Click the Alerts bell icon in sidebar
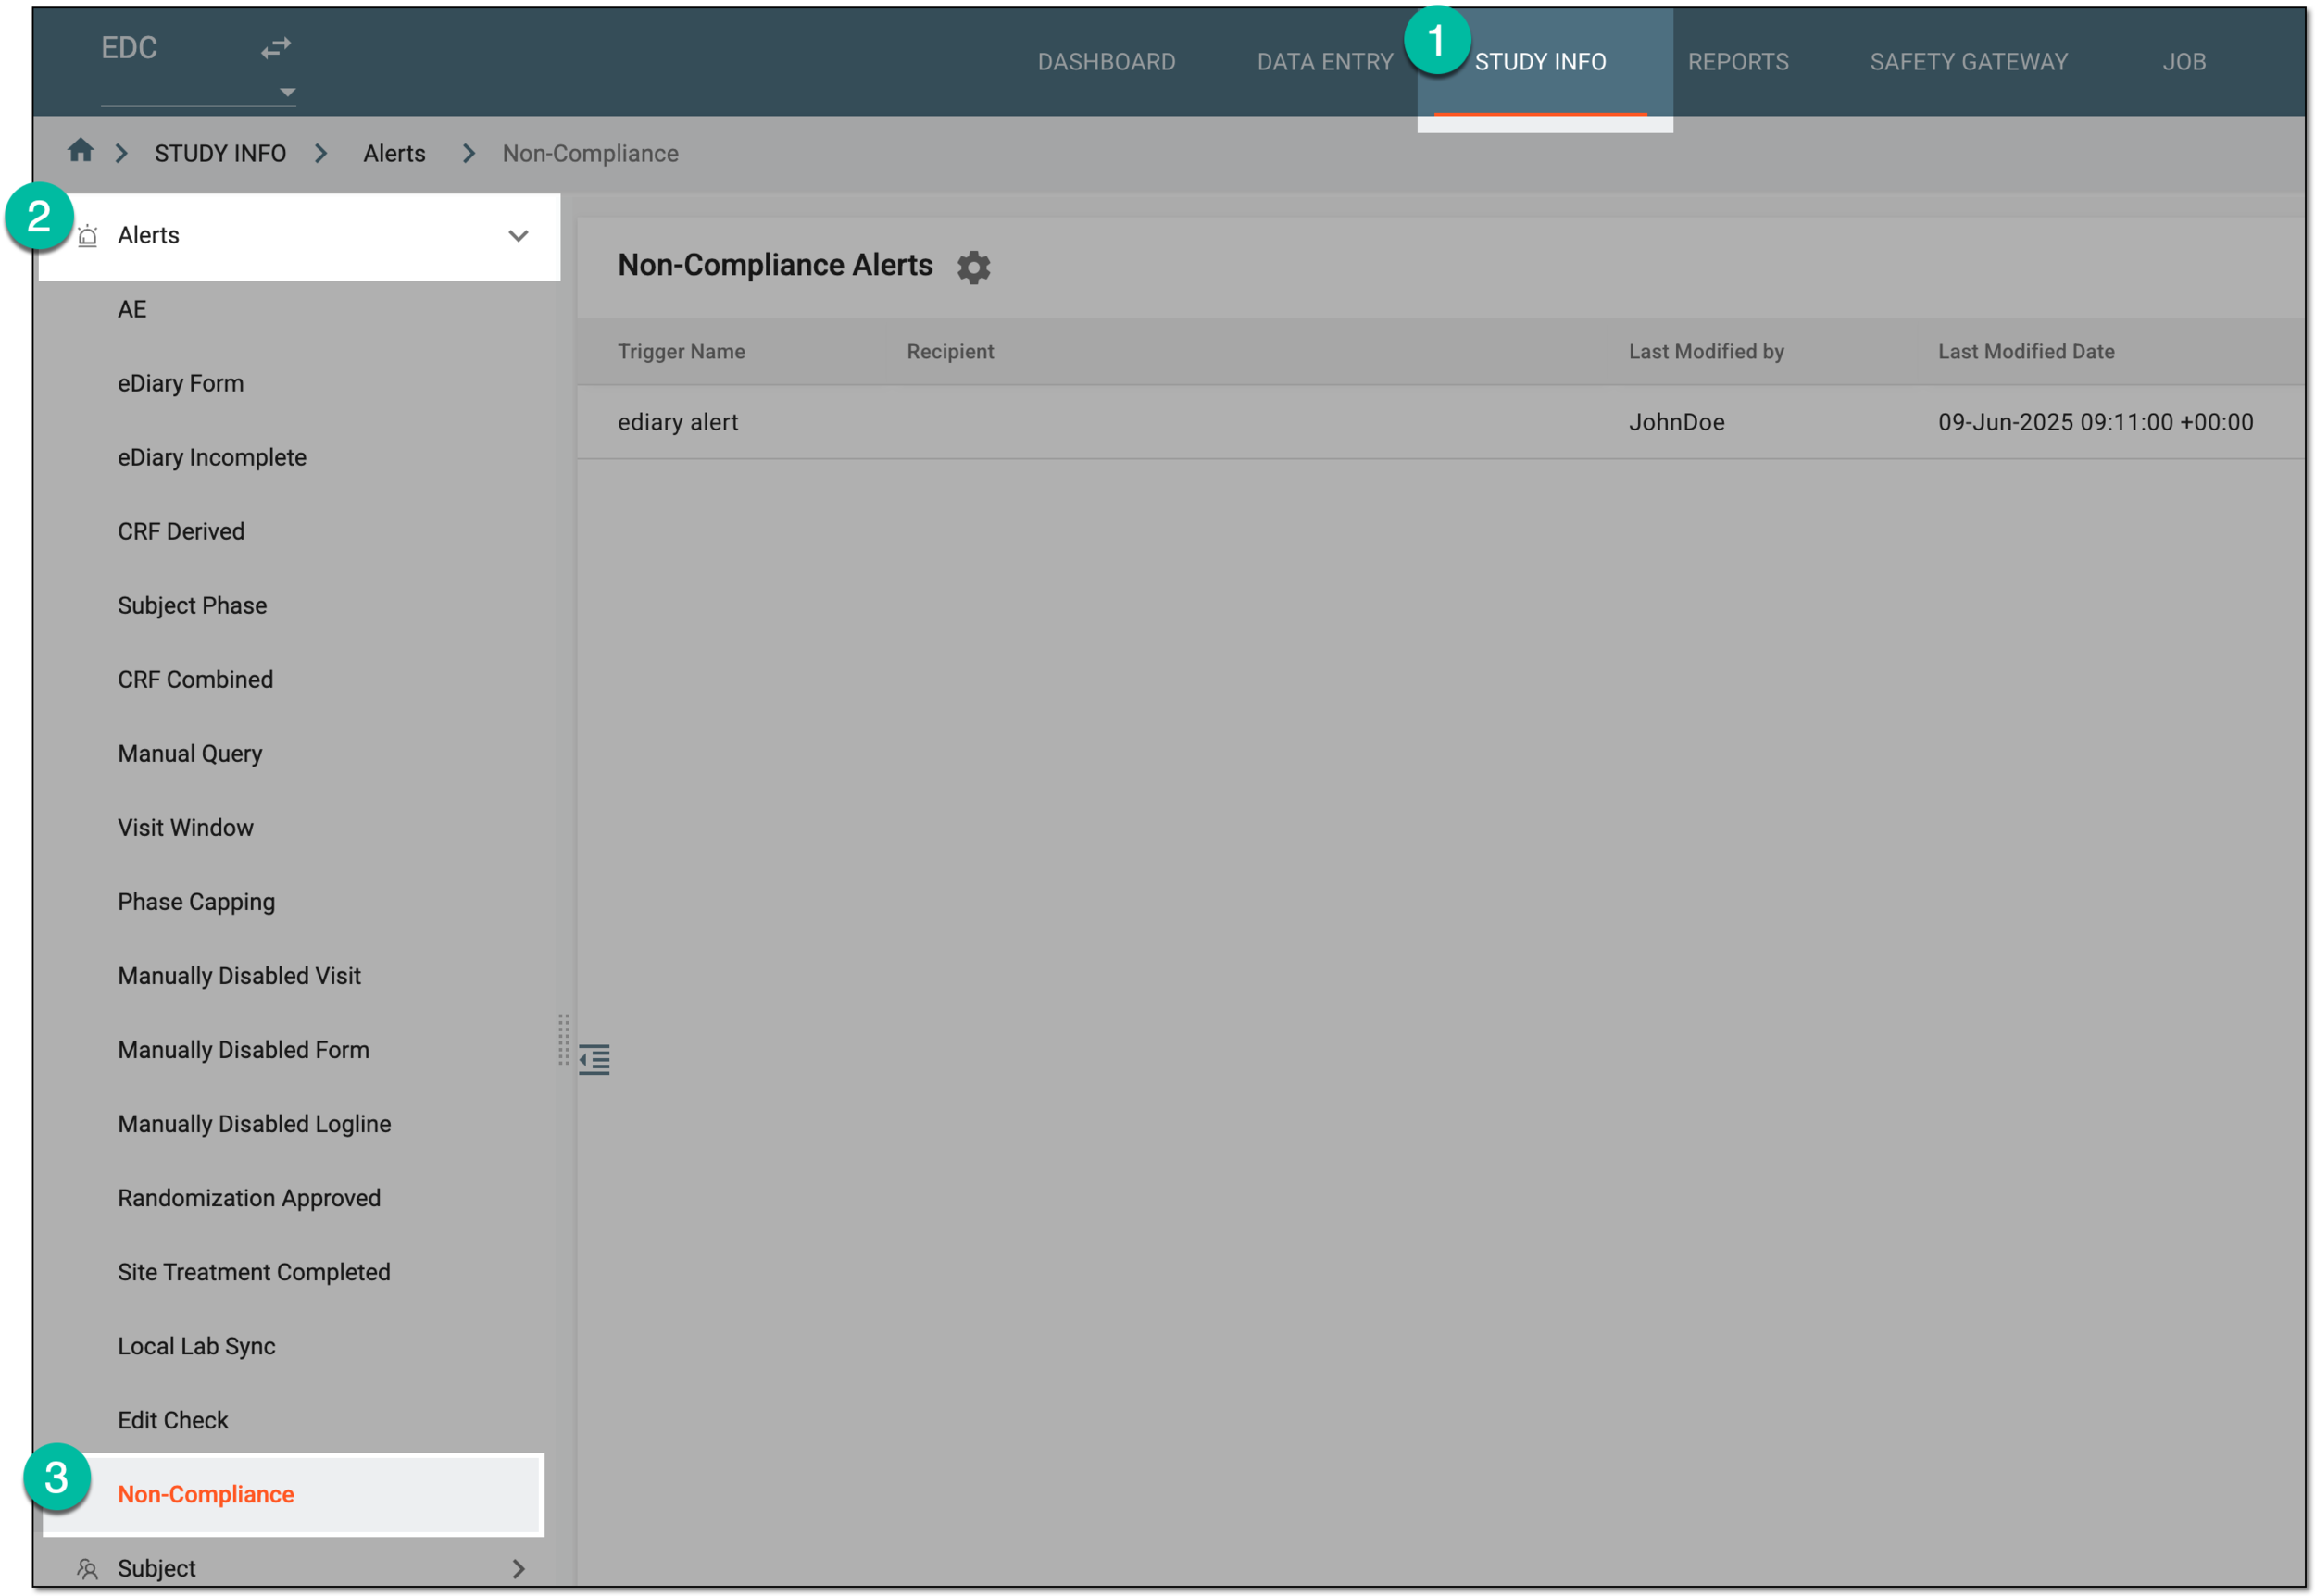This screenshot has width=2315, height=1596. [88, 236]
